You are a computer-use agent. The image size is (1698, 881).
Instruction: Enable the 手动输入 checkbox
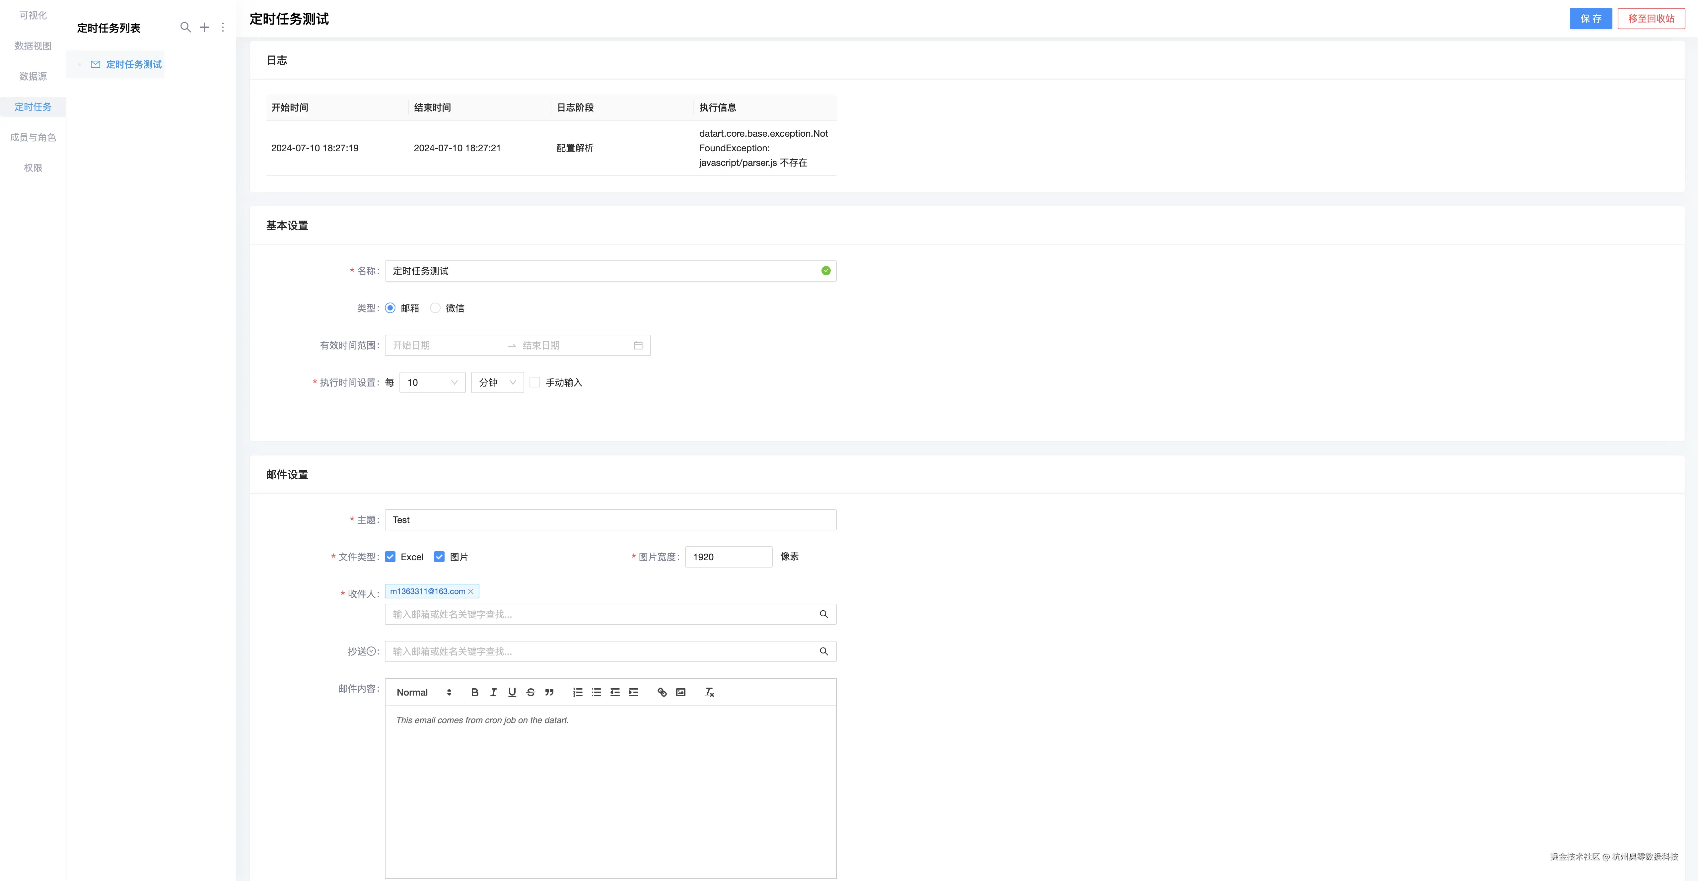pos(534,382)
